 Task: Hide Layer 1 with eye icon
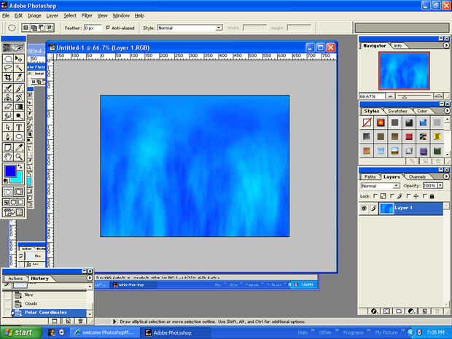(364, 208)
